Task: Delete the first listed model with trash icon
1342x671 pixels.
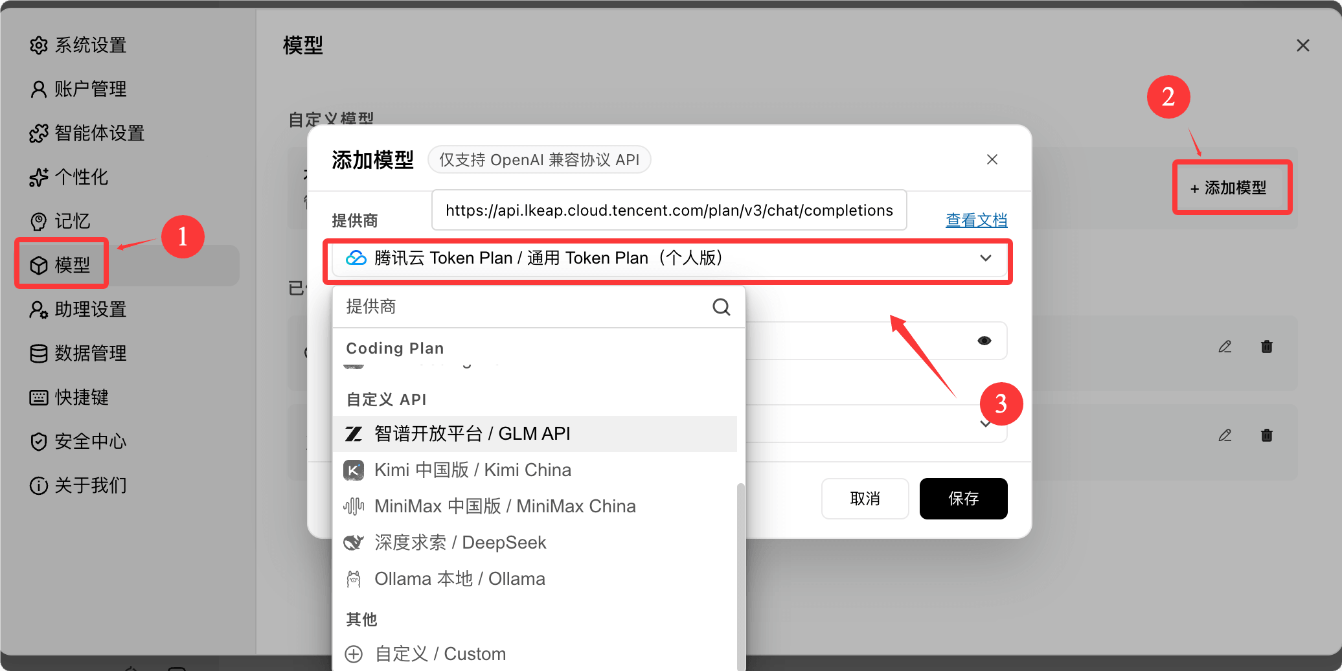Action: tap(1267, 347)
